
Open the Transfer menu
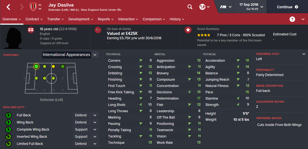click(x=55, y=19)
